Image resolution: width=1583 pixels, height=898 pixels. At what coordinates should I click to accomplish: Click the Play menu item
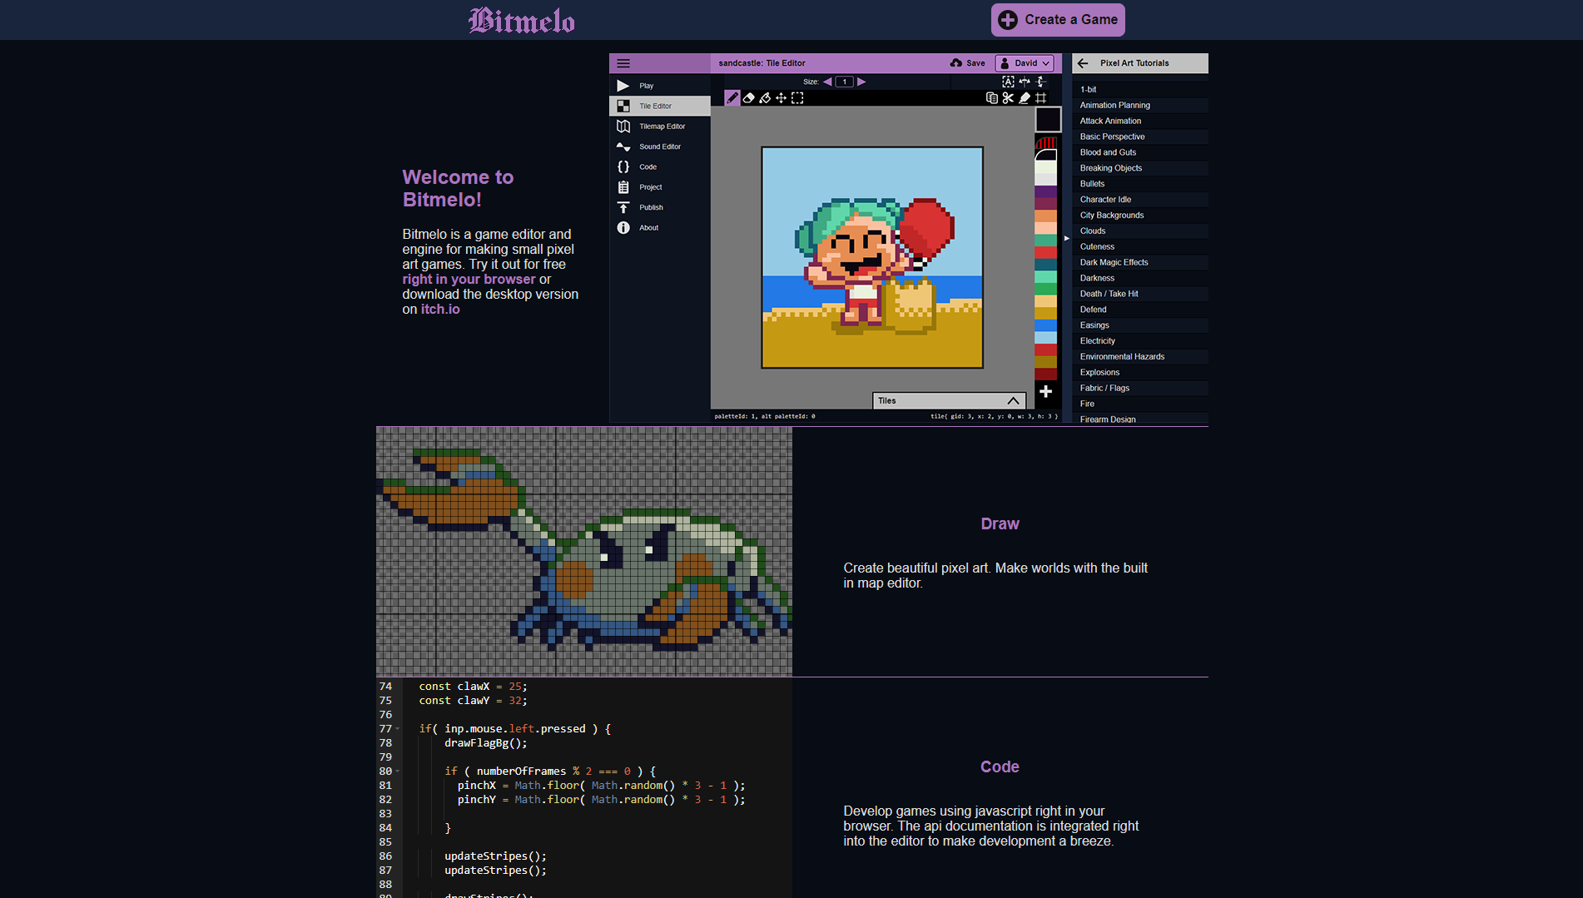tap(660, 86)
